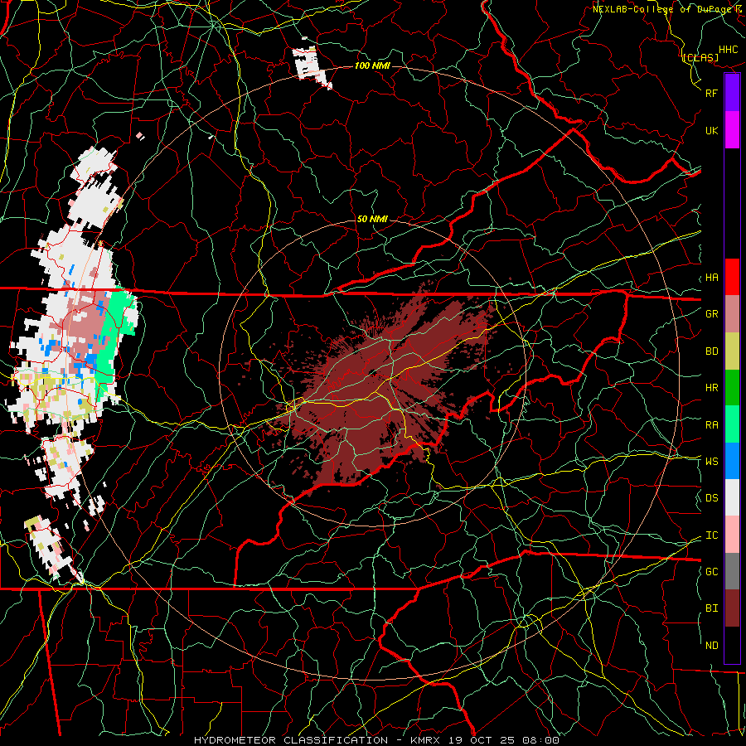This screenshot has width=746, height=746.
Task: Click the IC legend label text
Action: [x=712, y=535]
